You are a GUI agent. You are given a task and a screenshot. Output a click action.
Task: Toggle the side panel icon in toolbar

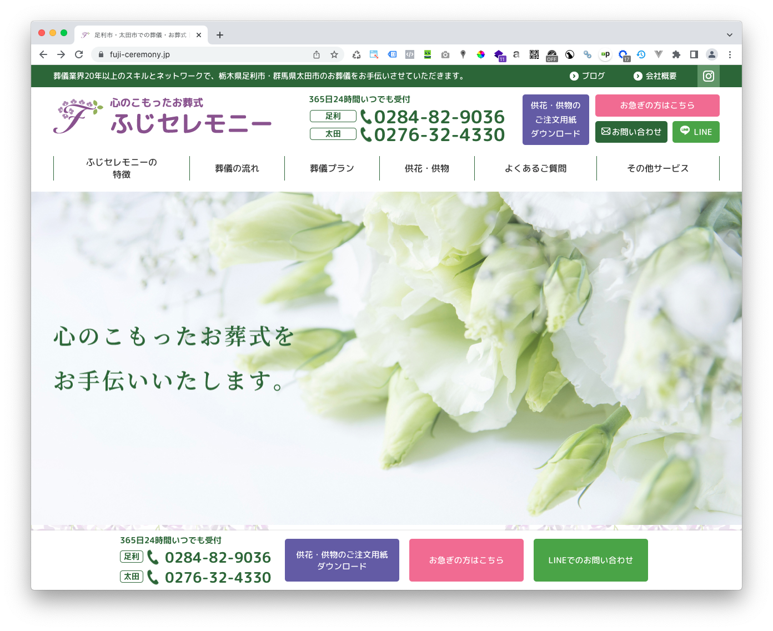(694, 54)
